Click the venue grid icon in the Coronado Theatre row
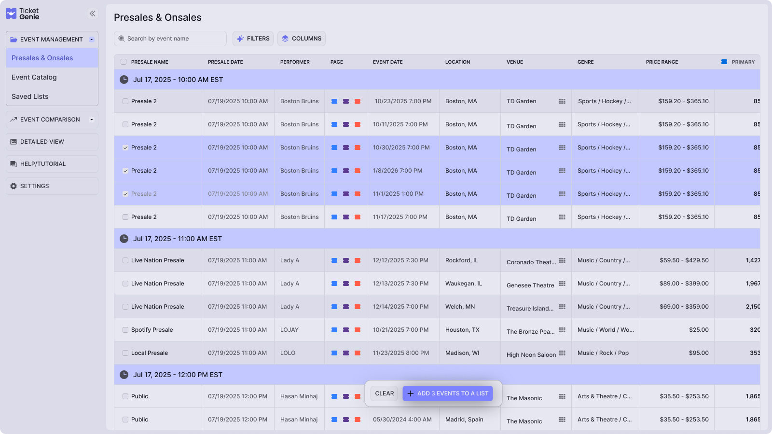This screenshot has width=772, height=434. pyautogui.click(x=562, y=260)
